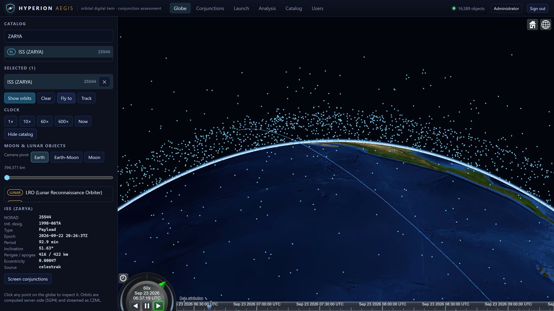554x311 pixels.
Task: View the Catalog tab
Action: pyautogui.click(x=294, y=8)
